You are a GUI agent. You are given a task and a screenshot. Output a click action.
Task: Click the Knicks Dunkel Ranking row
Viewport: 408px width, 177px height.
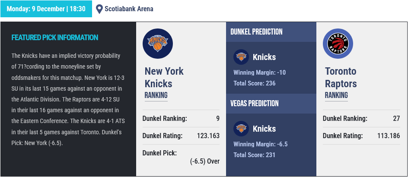coord(181,119)
